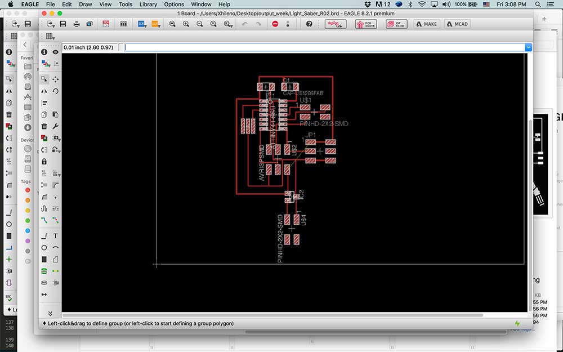Select the Via tool with green rings
563x352 pixels.
click(44, 271)
